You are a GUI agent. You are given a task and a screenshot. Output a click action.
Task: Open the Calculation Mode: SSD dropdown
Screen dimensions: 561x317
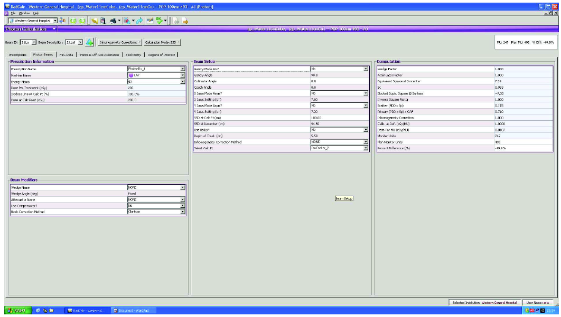162,42
